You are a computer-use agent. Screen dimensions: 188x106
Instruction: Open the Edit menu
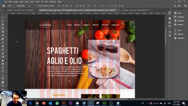point(10,2)
